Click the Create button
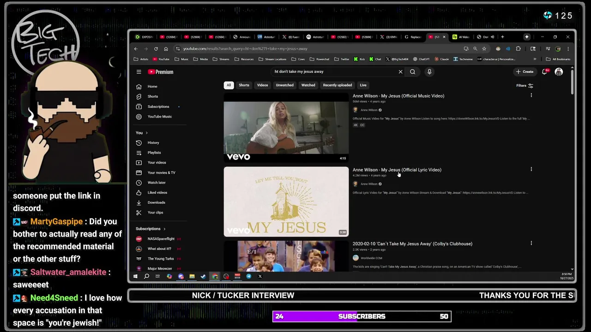The width and height of the screenshot is (591, 332). [525, 71]
